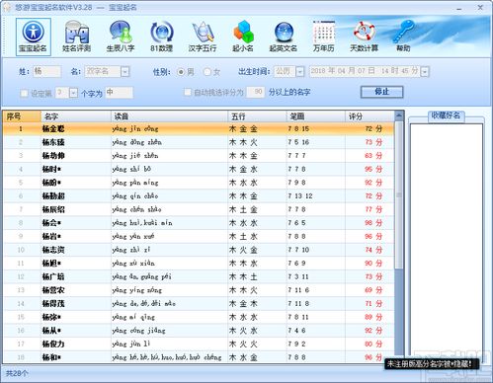Open the 姓名评测 name evaluation tool

coord(76,37)
